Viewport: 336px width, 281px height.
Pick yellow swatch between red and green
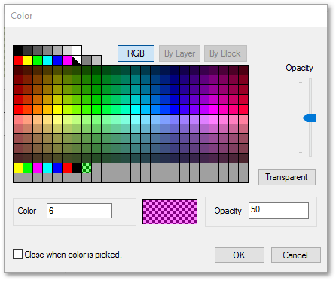(28, 60)
